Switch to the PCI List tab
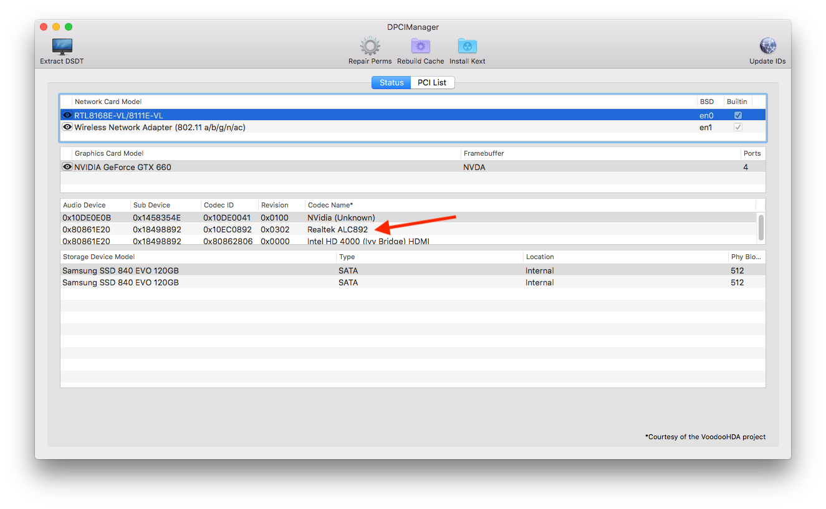Viewport: 826px width, 509px height. (433, 82)
